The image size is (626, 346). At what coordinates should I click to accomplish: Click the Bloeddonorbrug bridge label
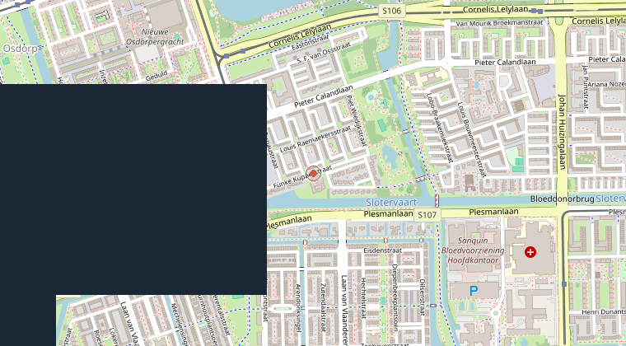pos(562,199)
